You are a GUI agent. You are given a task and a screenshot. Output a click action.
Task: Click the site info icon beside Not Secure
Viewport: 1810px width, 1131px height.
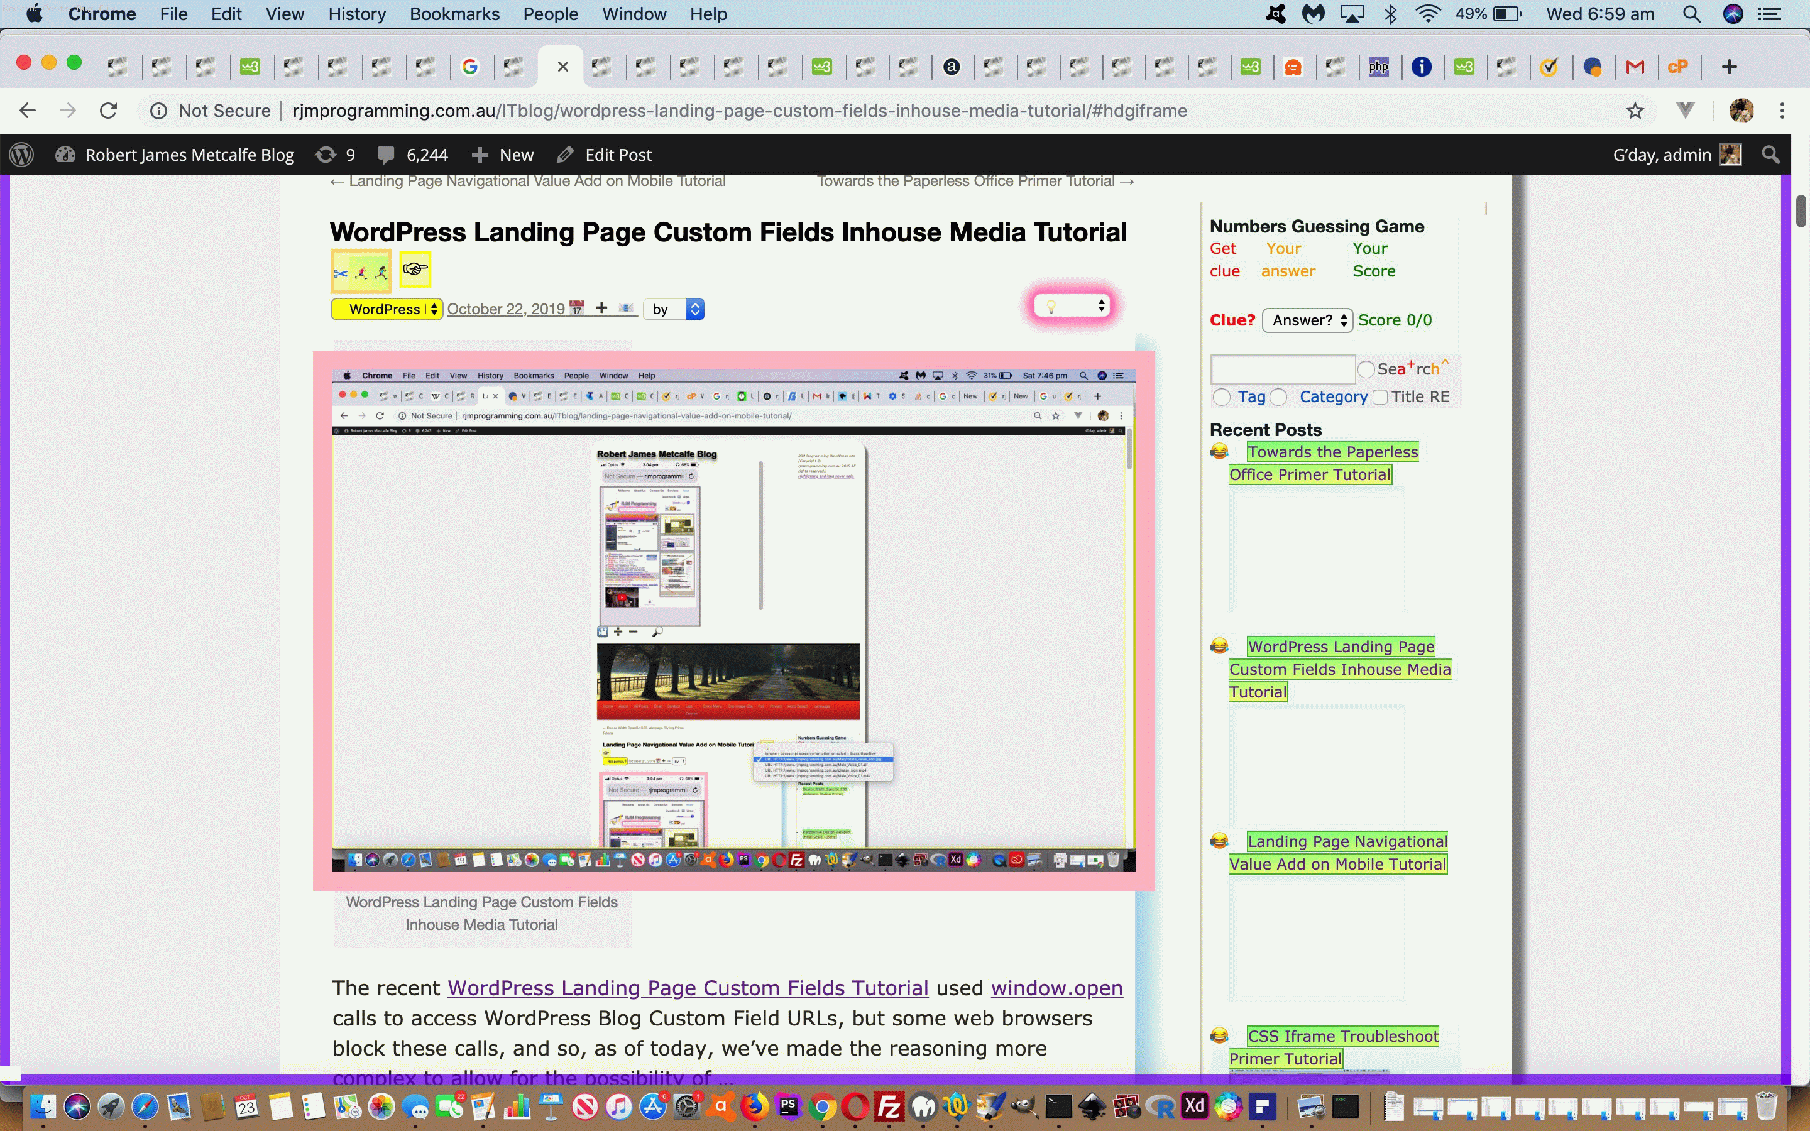point(158,111)
